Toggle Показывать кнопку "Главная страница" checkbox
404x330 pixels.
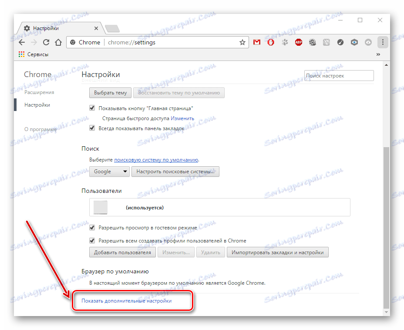92,108
